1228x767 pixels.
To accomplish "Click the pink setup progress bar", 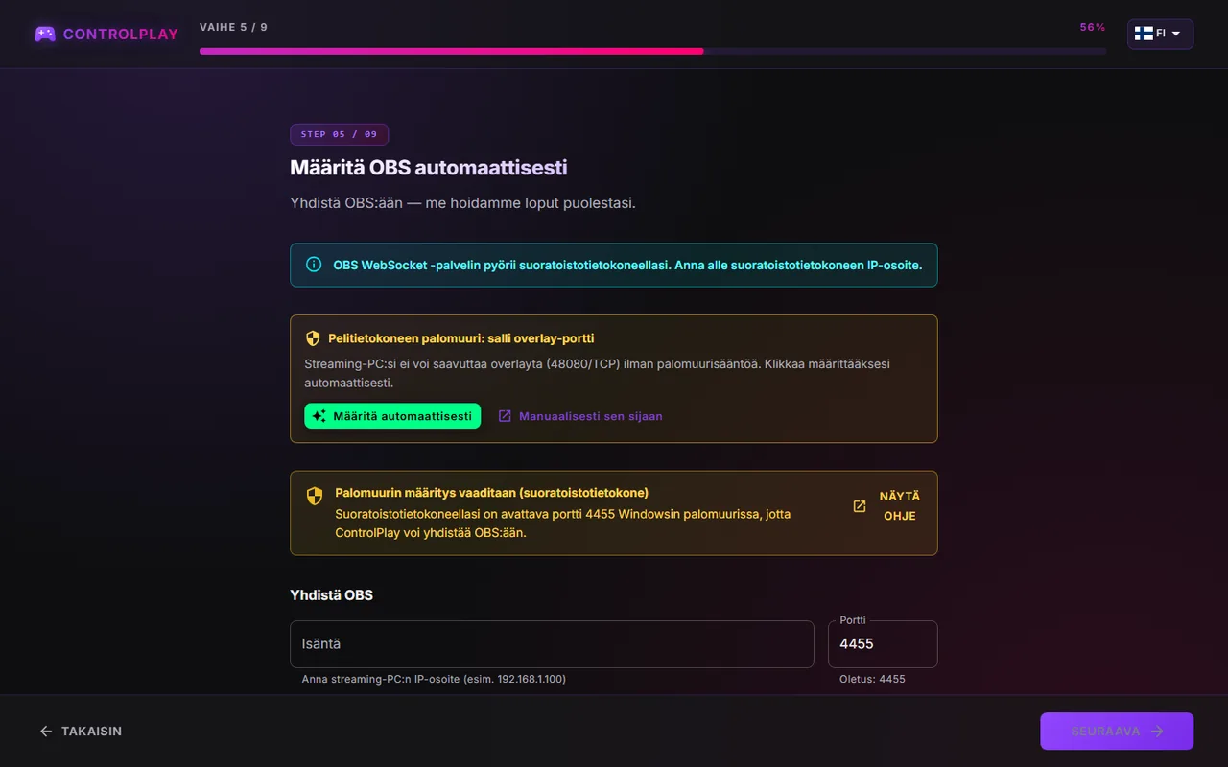I will click(652, 51).
